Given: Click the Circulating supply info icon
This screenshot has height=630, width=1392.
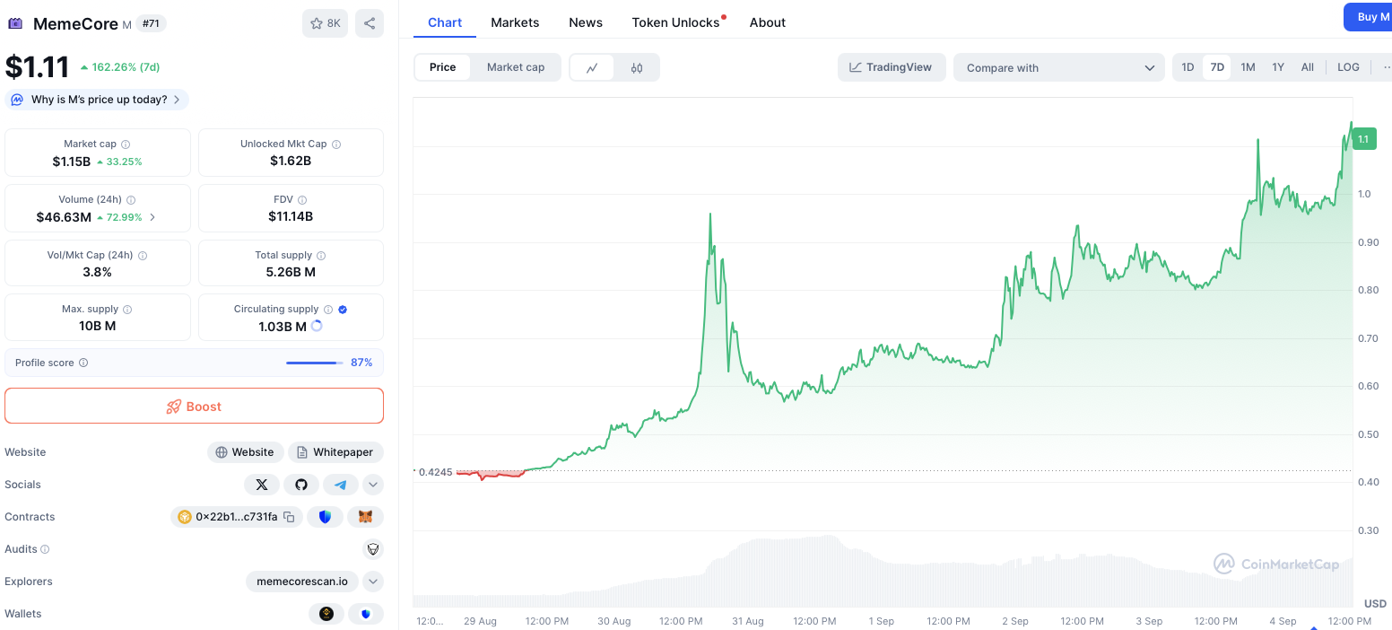Looking at the screenshot, I should 328,310.
